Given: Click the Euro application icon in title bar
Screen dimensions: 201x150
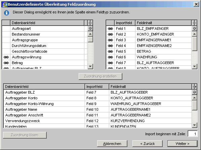Looking at the screenshot, I should (x=5, y=4).
